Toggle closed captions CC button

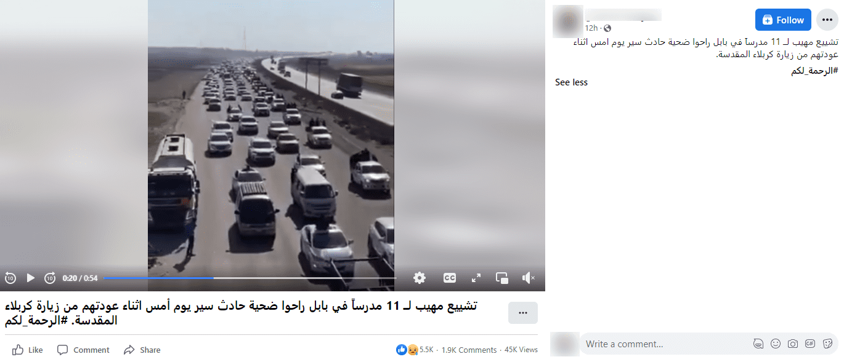click(450, 278)
